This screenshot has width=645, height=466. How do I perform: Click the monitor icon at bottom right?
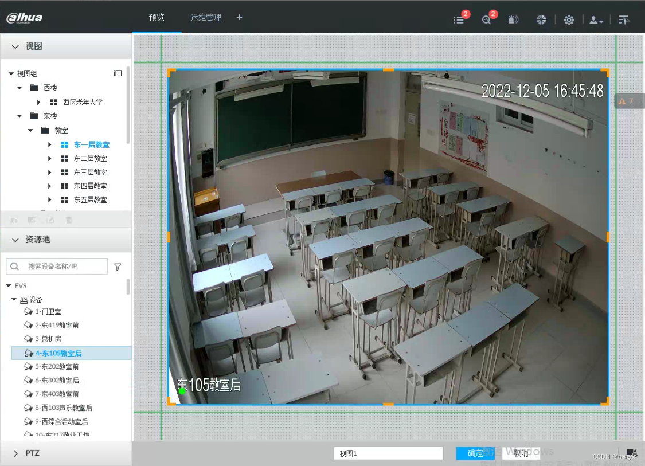[631, 453]
